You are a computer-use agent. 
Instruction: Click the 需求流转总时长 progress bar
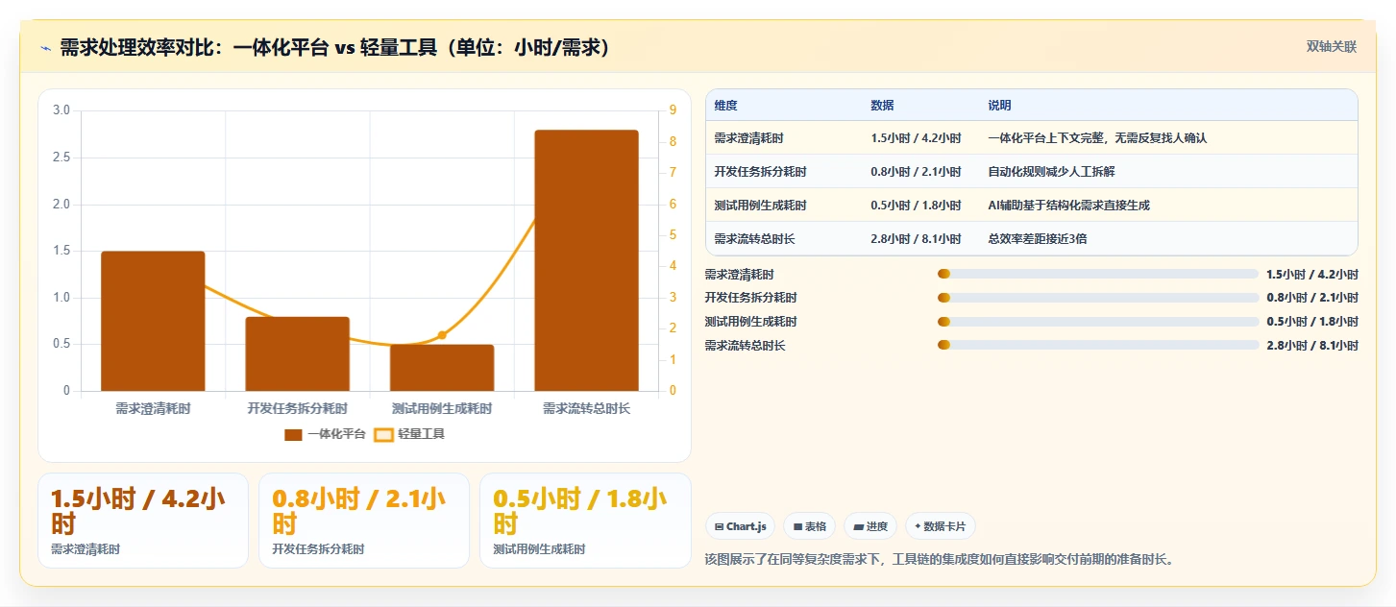pos(1097,345)
